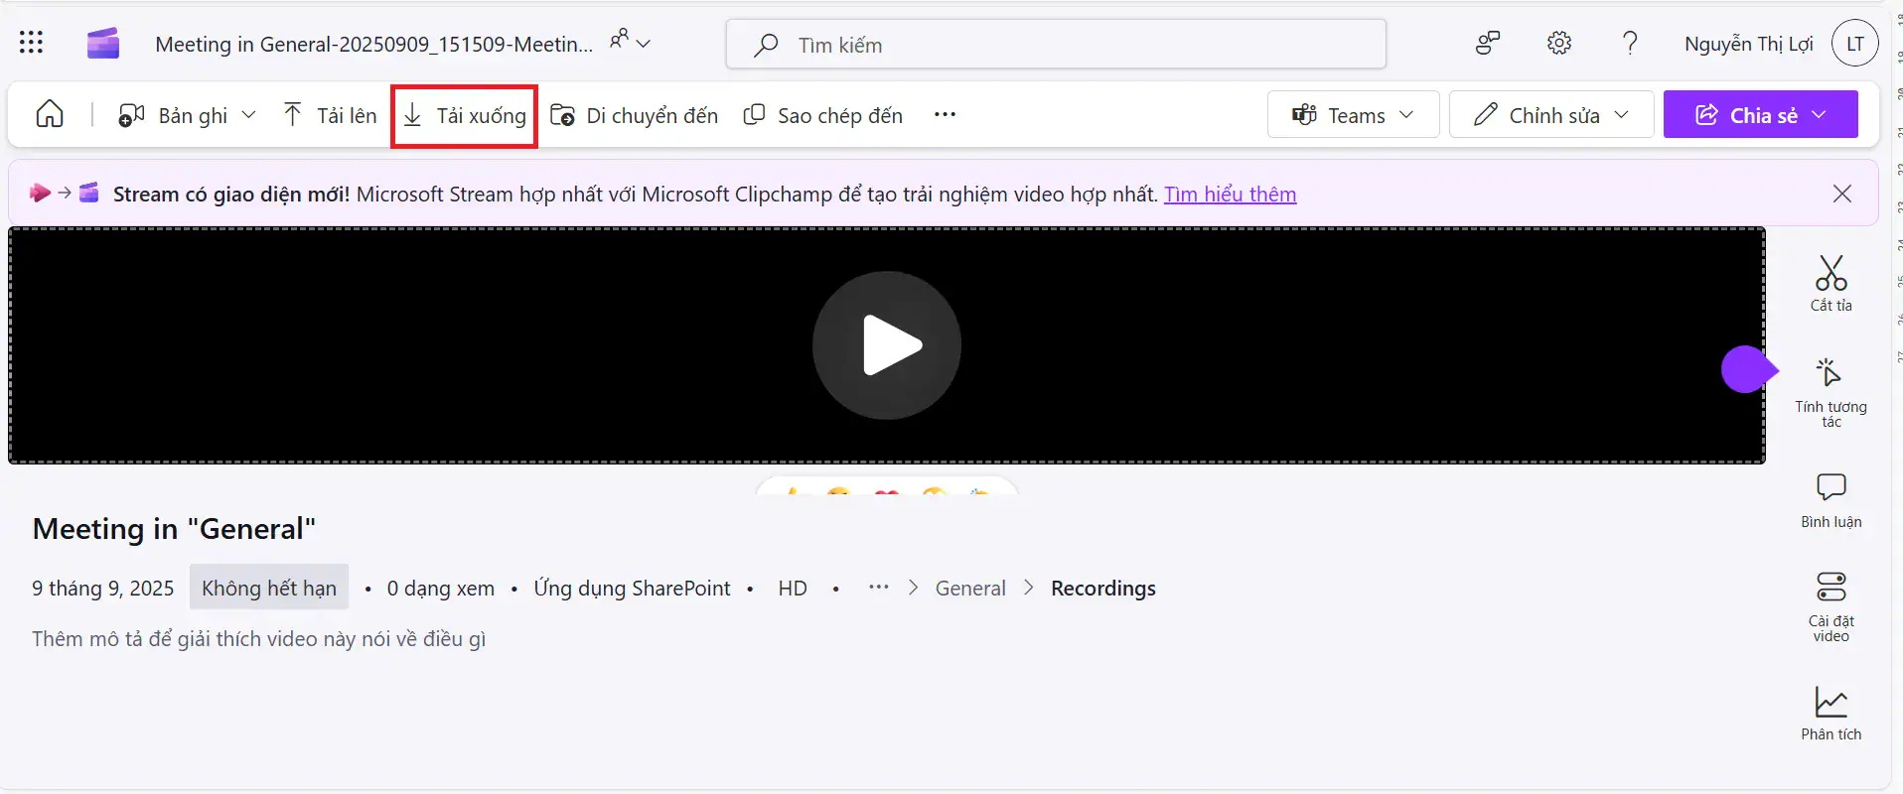Click the Stream home icon

click(50, 115)
